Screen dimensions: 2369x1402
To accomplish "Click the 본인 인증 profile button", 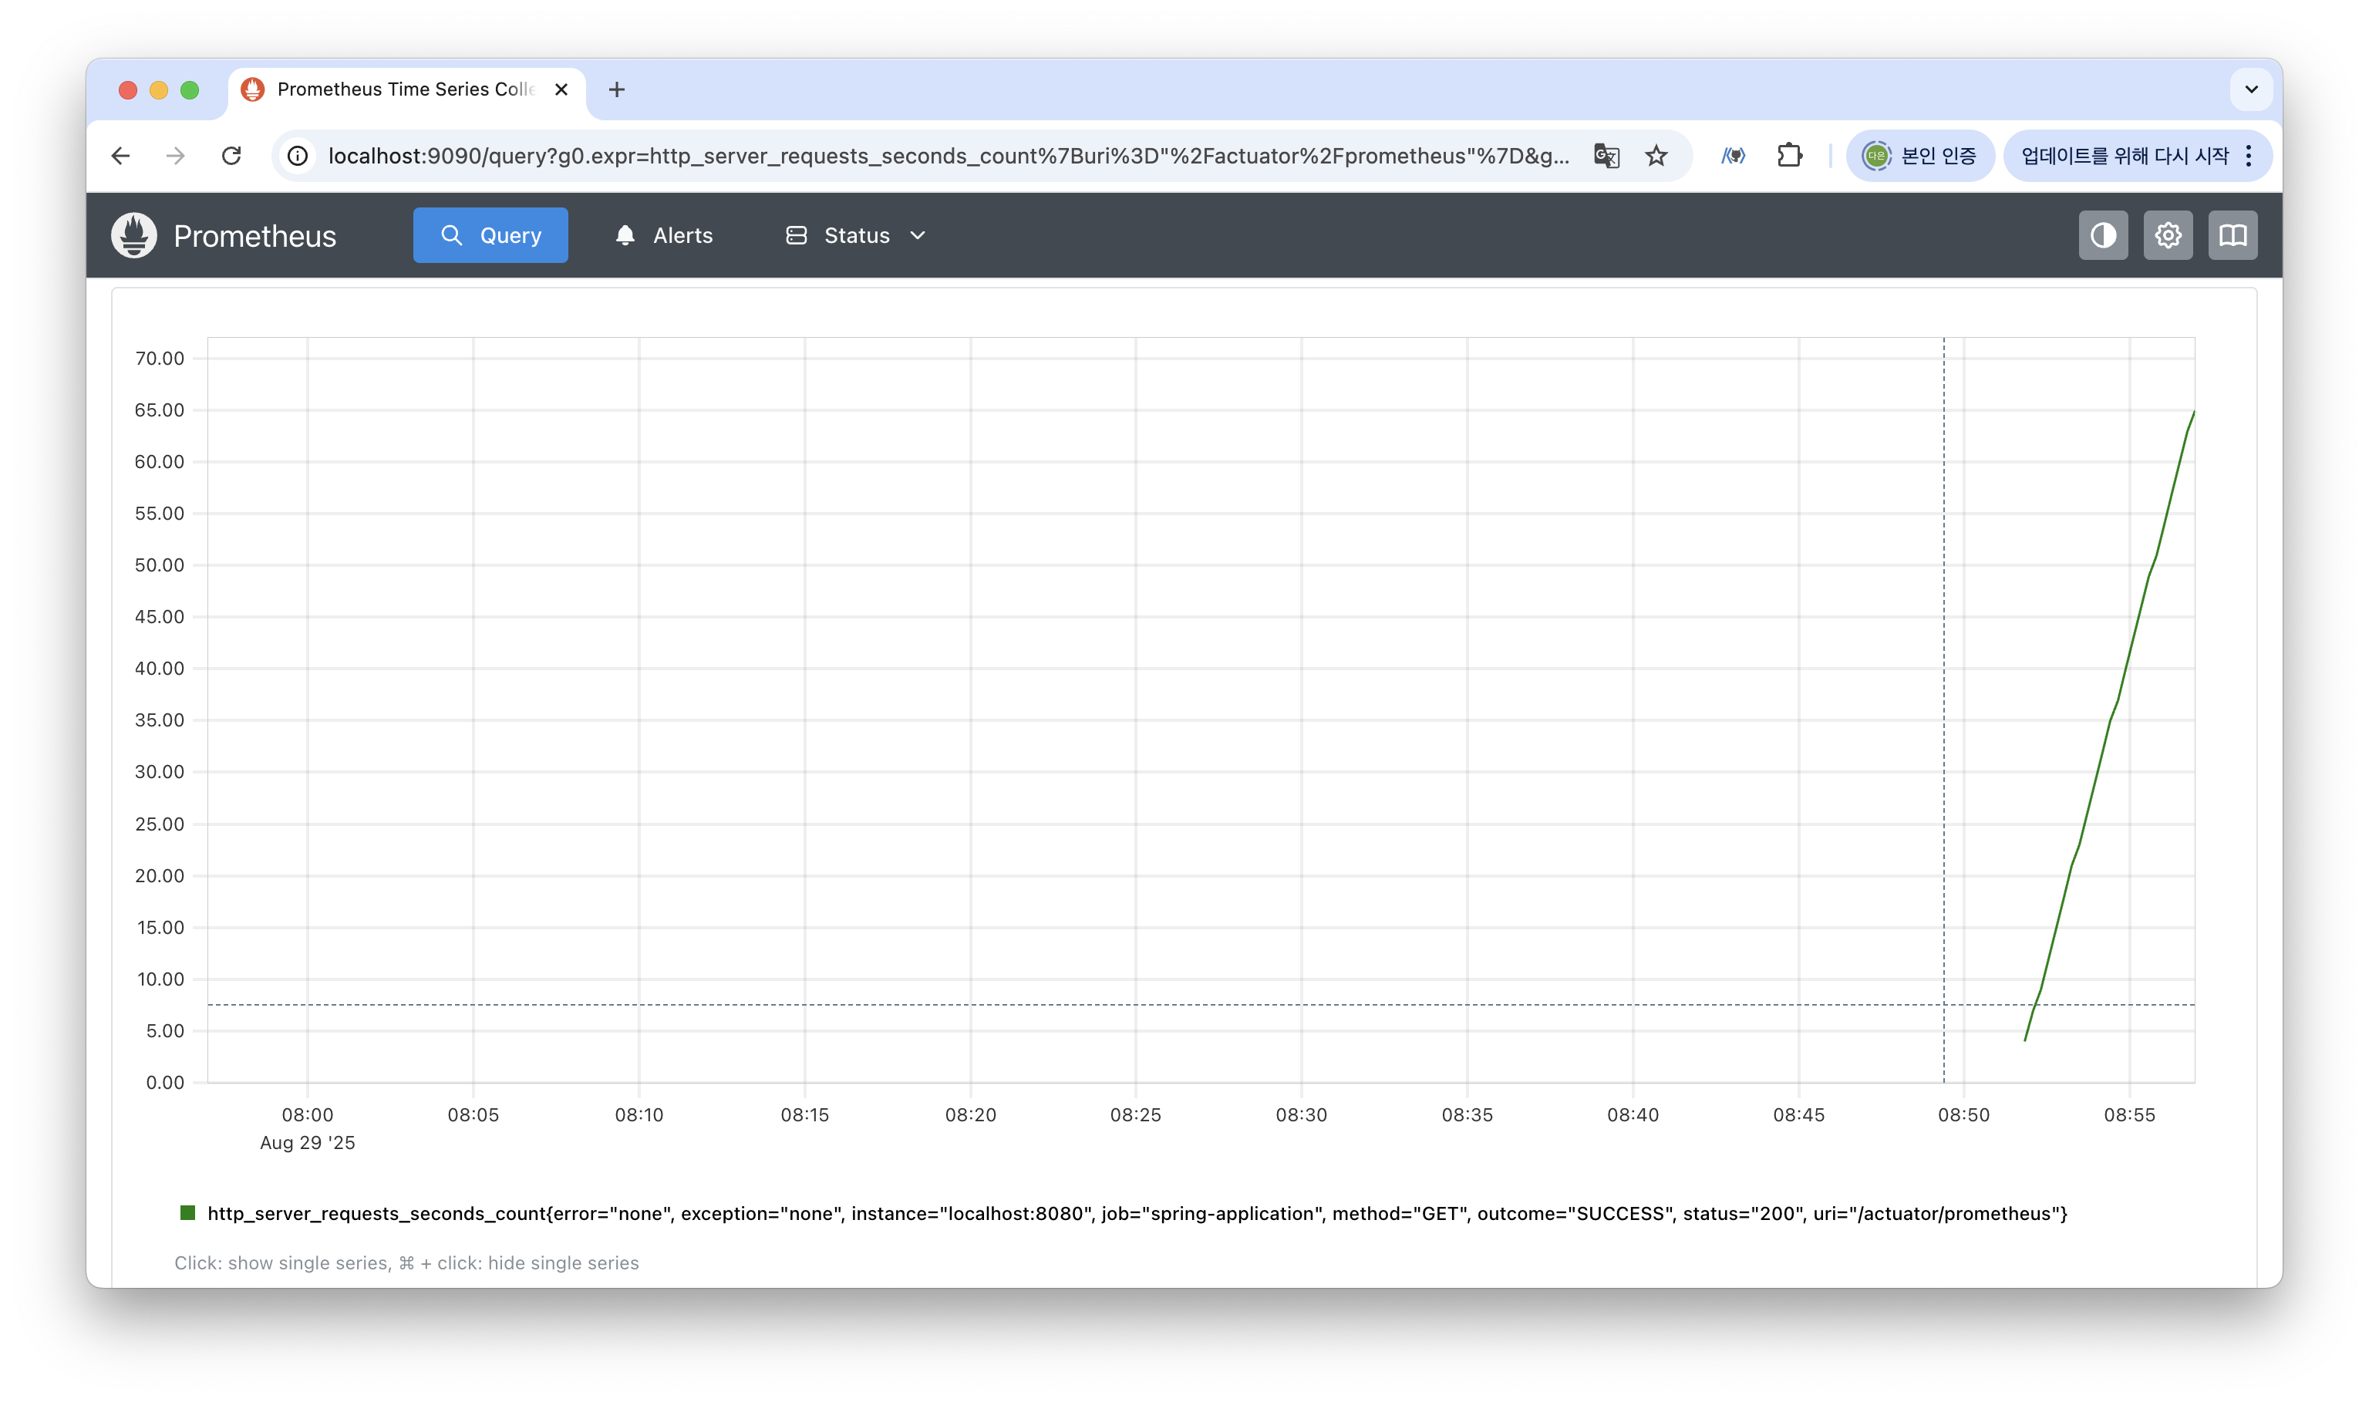I will tap(1919, 156).
